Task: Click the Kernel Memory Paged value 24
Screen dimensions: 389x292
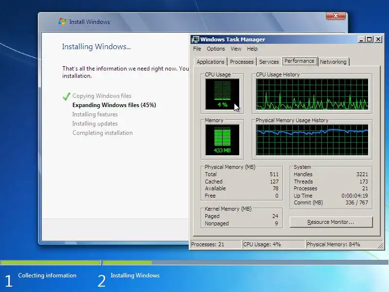Action: tap(275, 216)
